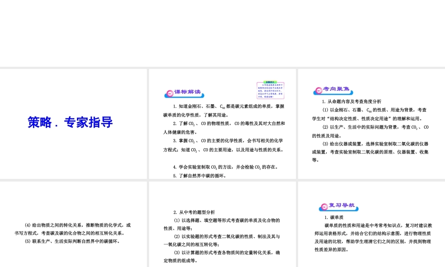Click line '1. 知道金刚石、石墨、C60 都是碳元素'

pyautogui.click(x=228, y=106)
